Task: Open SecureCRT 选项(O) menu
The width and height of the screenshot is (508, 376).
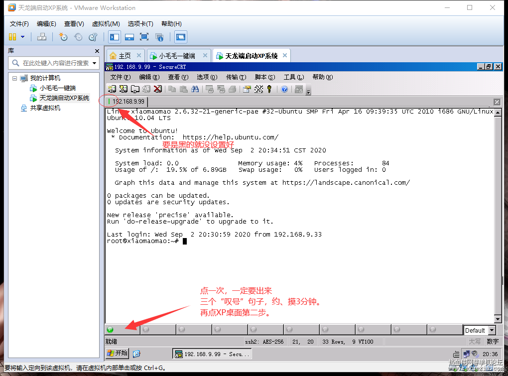Action: (x=207, y=77)
